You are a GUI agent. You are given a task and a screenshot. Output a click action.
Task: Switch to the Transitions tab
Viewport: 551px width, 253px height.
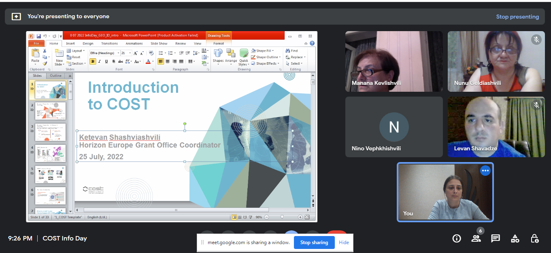pos(109,44)
